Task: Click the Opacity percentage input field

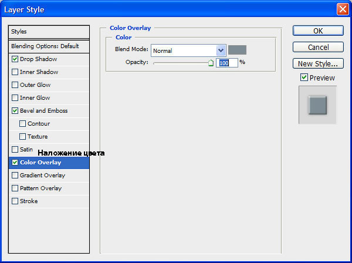Action: pos(226,63)
